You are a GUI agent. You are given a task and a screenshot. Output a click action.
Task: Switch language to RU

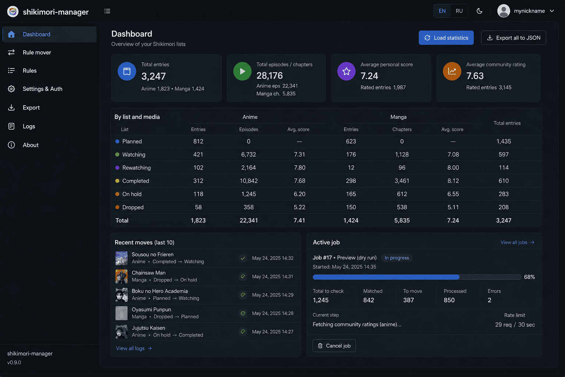tap(459, 11)
